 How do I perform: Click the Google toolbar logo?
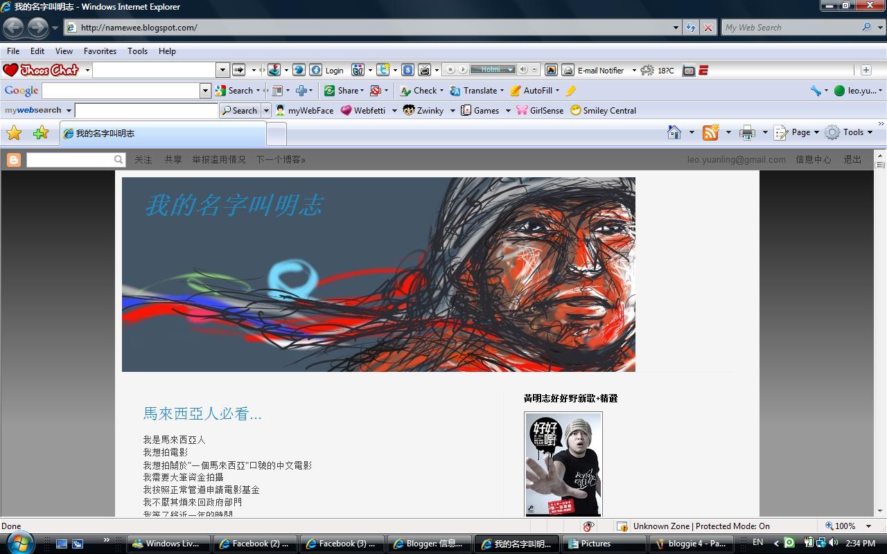[x=21, y=91]
